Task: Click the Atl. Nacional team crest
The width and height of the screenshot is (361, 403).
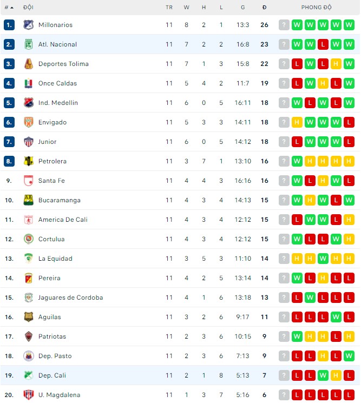Action: [x=28, y=44]
